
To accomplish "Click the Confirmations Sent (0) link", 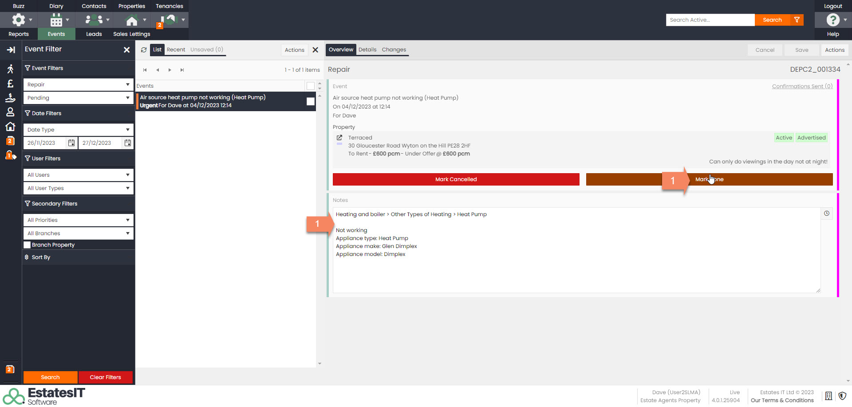I will tap(802, 86).
